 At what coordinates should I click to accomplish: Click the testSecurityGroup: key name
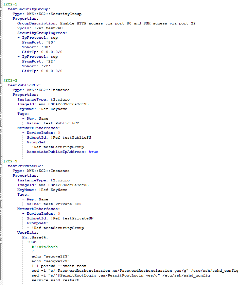click(x=29, y=9)
